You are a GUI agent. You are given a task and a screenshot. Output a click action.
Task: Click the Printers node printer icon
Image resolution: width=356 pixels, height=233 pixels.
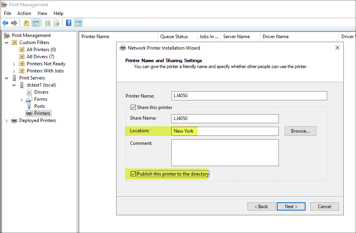point(29,113)
